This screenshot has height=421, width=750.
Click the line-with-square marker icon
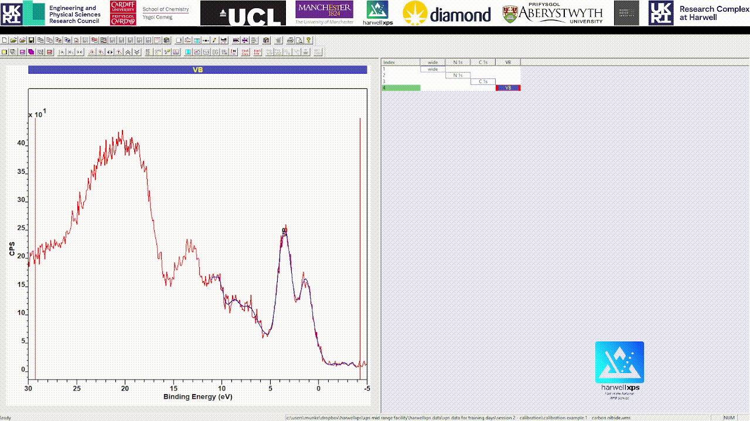coord(206,40)
